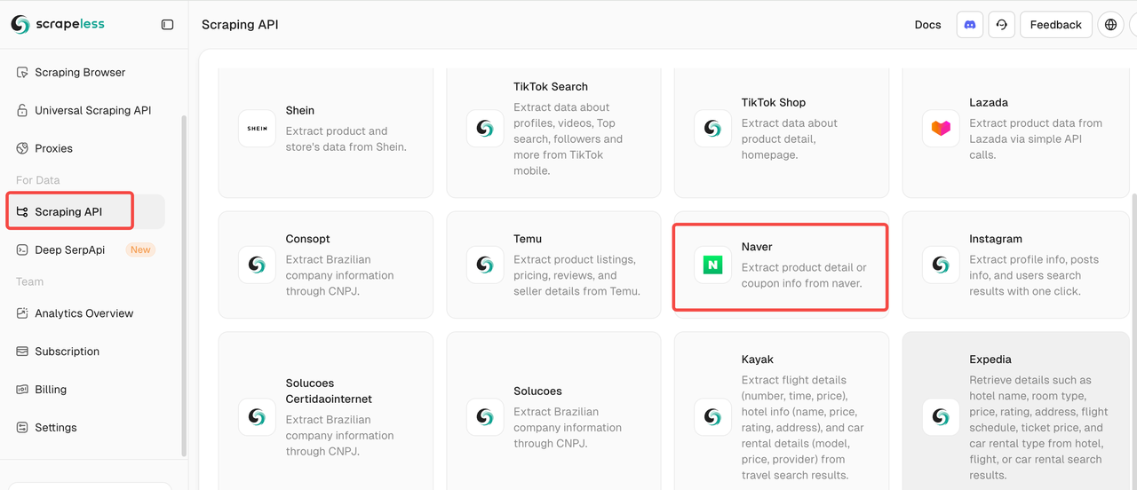Click the Scraping API sidebar icon
The image size is (1137, 490).
22,212
